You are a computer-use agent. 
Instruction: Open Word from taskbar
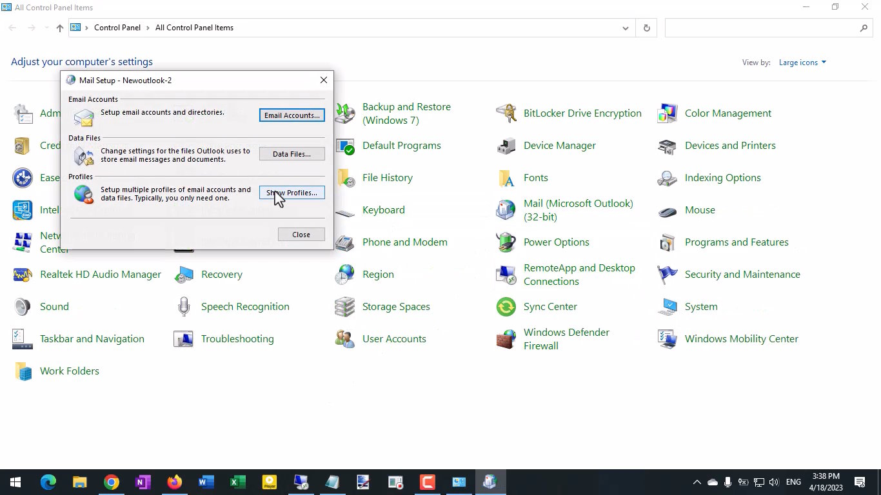click(206, 482)
